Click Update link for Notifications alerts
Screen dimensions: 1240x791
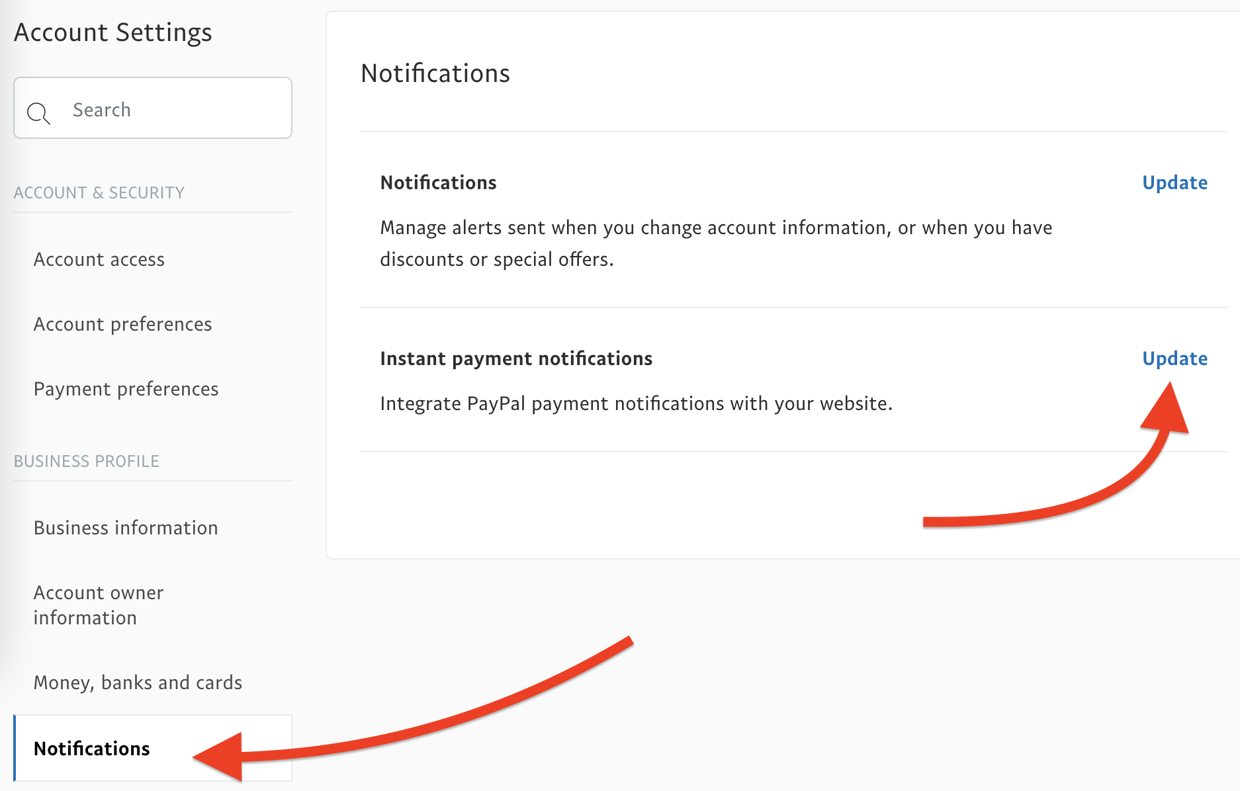(1174, 183)
